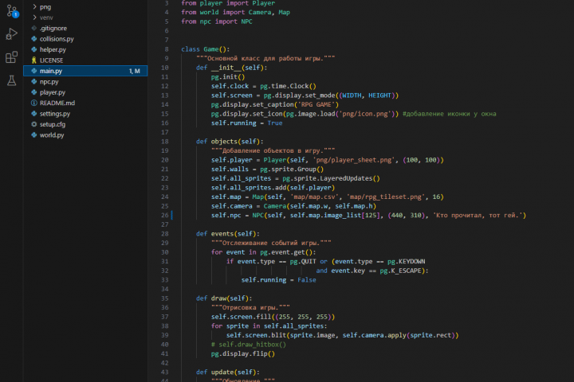This screenshot has width=574, height=382.
Task: Open the LICENSE file
Action: tap(51, 60)
